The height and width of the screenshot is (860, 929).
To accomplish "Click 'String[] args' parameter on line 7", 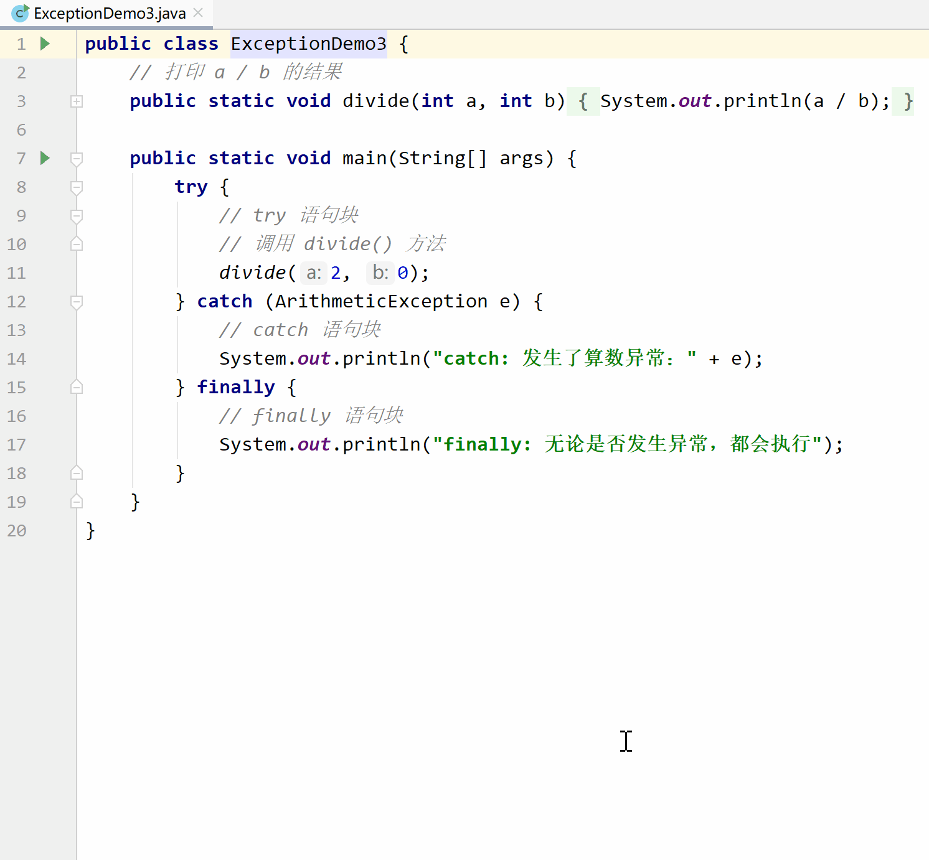I will (x=471, y=158).
